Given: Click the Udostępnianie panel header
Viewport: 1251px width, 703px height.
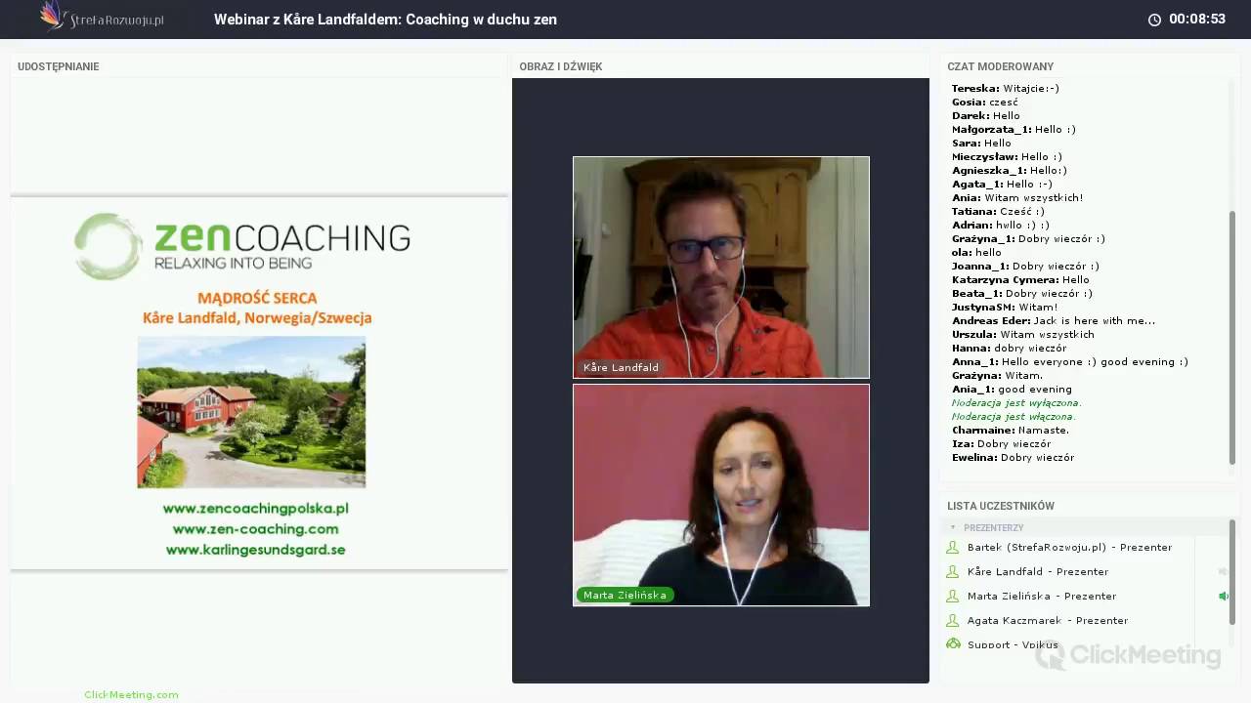Looking at the screenshot, I should [x=58, y=66].
